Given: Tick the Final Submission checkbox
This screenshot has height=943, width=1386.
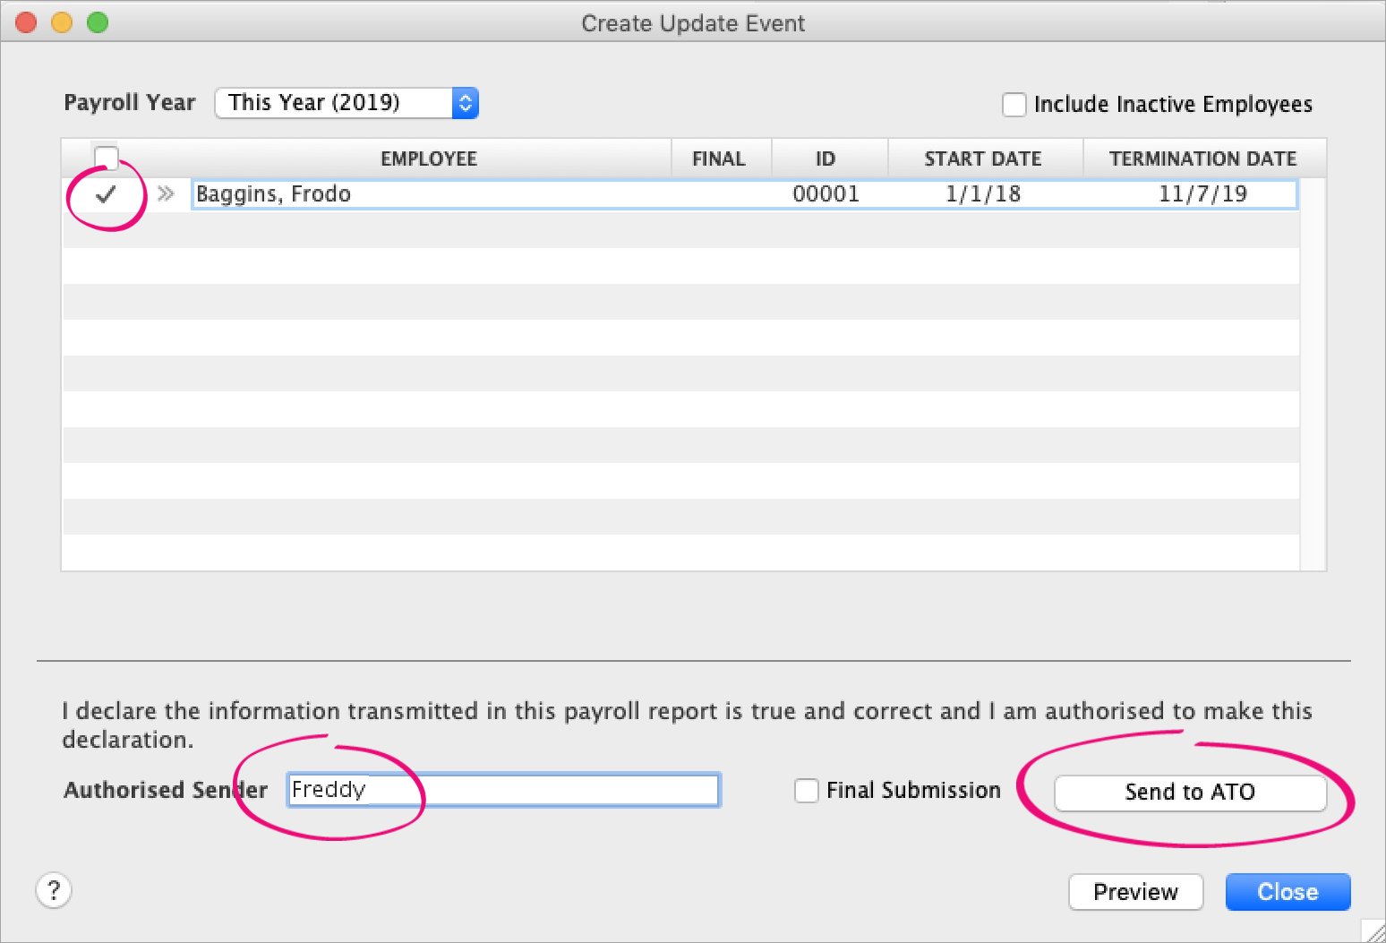Looking at the screenshot, I should coord(806,791).
